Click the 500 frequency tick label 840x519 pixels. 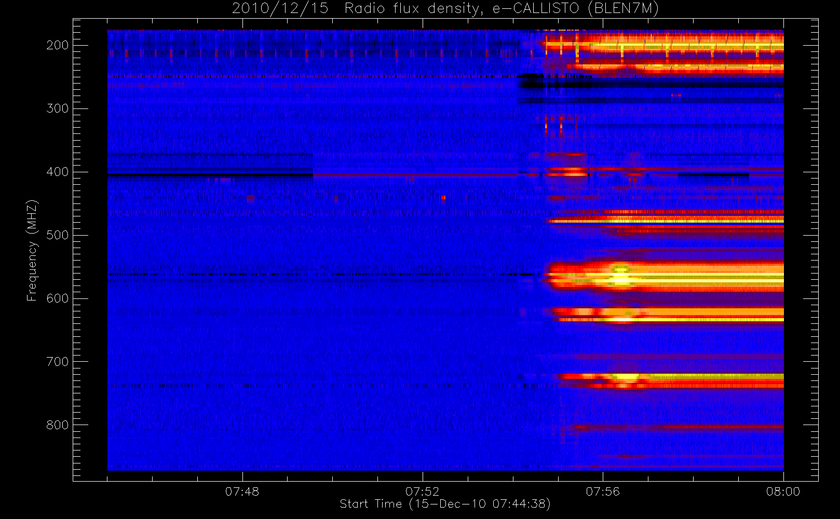tap(57, 235)
